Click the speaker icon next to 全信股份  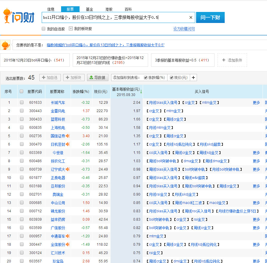tap(68, 244)
